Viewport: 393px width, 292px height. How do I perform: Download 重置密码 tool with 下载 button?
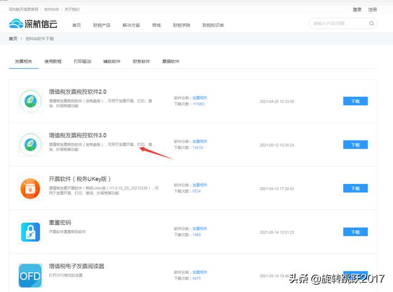point(356,232)
